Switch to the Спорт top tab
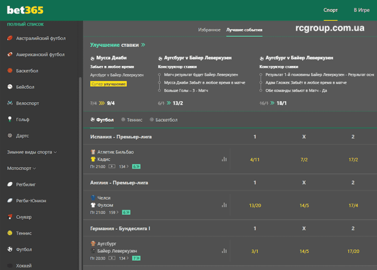Image resolution: width=377 pixels, height=270 pixels. 330,10
